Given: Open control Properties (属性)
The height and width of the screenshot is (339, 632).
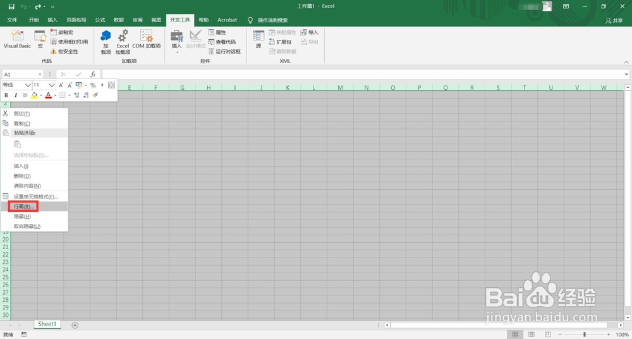Looking at the screenshot, I should coord(217,32).
